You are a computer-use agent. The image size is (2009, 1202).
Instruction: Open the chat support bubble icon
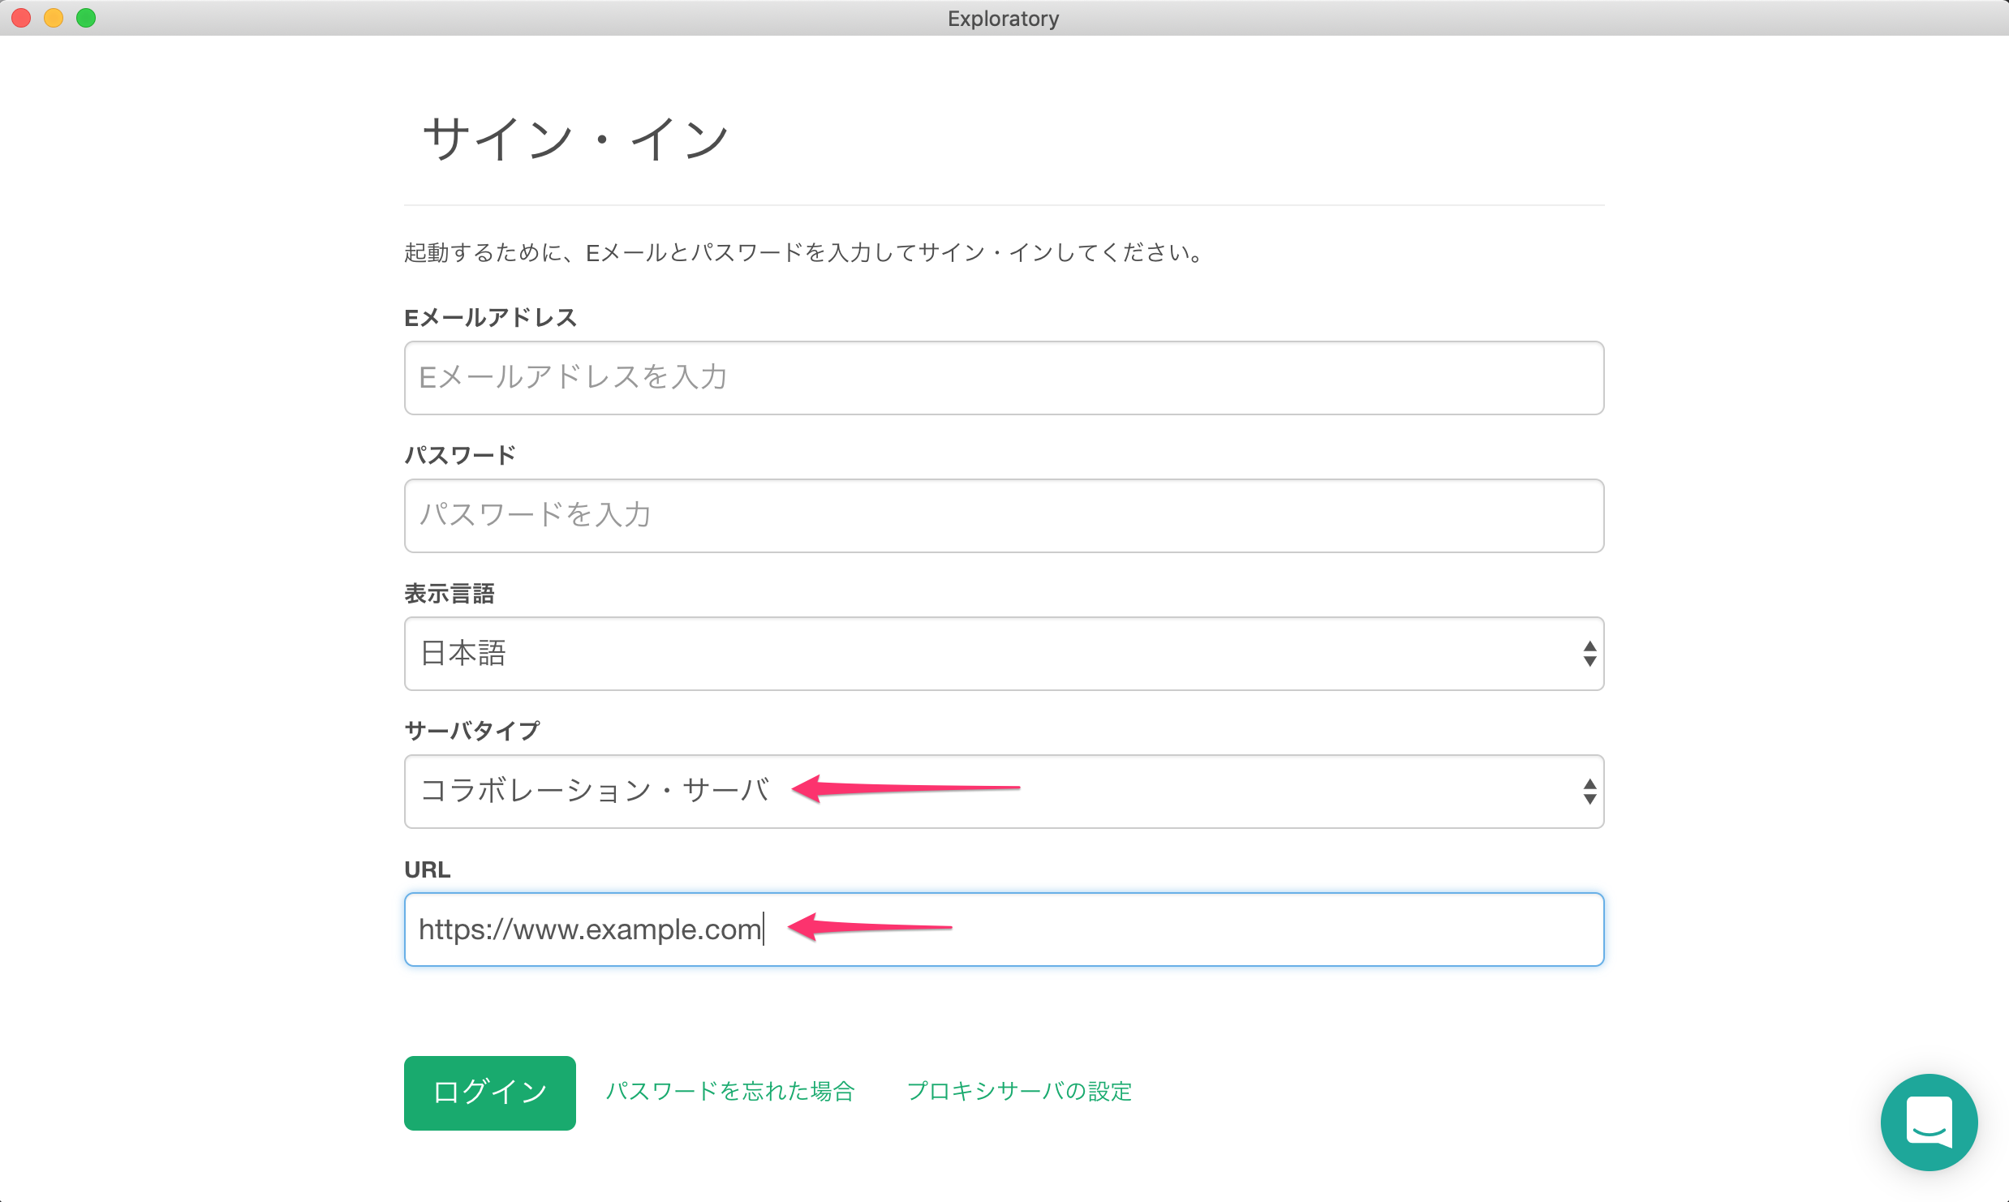pyautogui.click(x=1929, y=1122)
